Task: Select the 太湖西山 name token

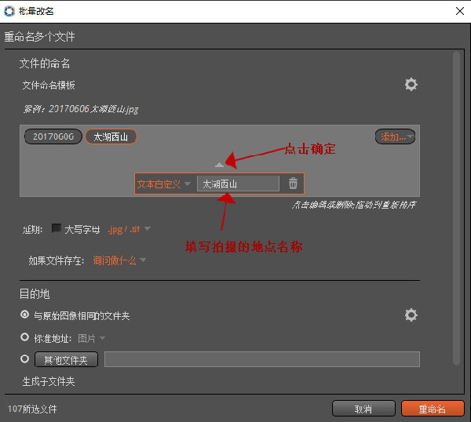Action: 111,136
